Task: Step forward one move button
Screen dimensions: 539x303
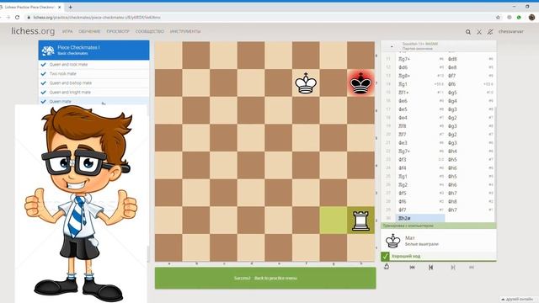Action: 453,268
